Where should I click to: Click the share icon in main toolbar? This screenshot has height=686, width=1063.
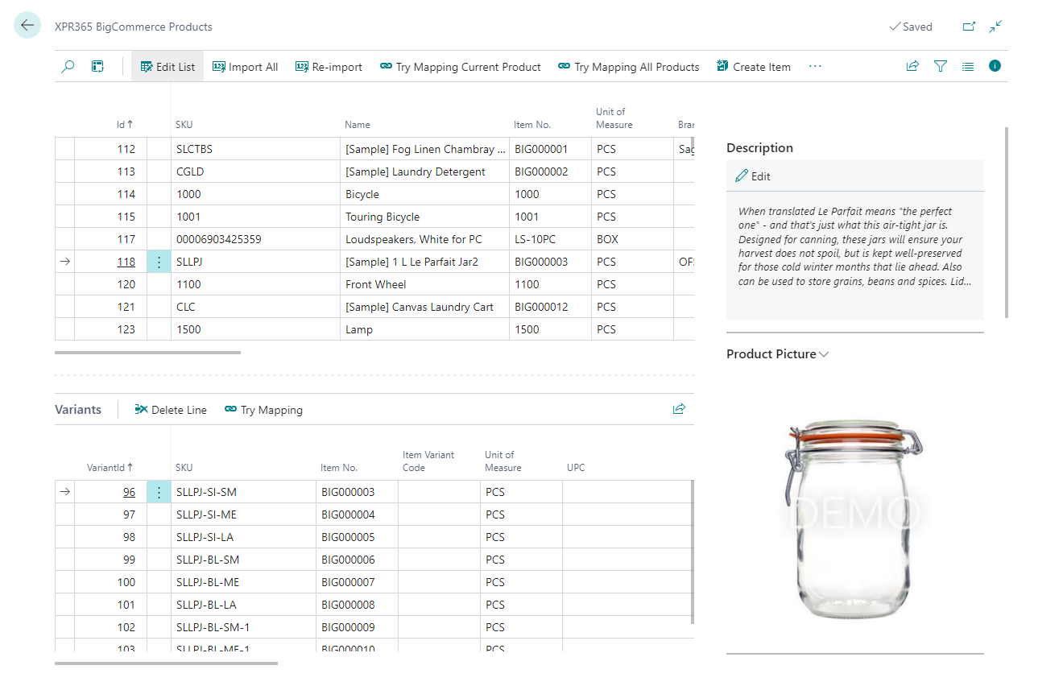point(912,67)
